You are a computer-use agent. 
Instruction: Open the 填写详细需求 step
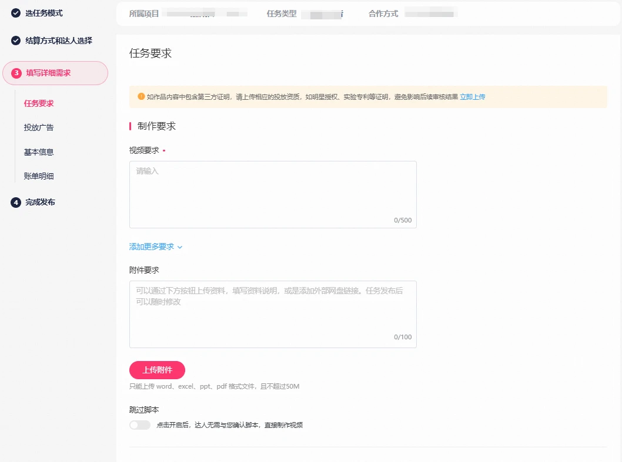coord(48,73)
